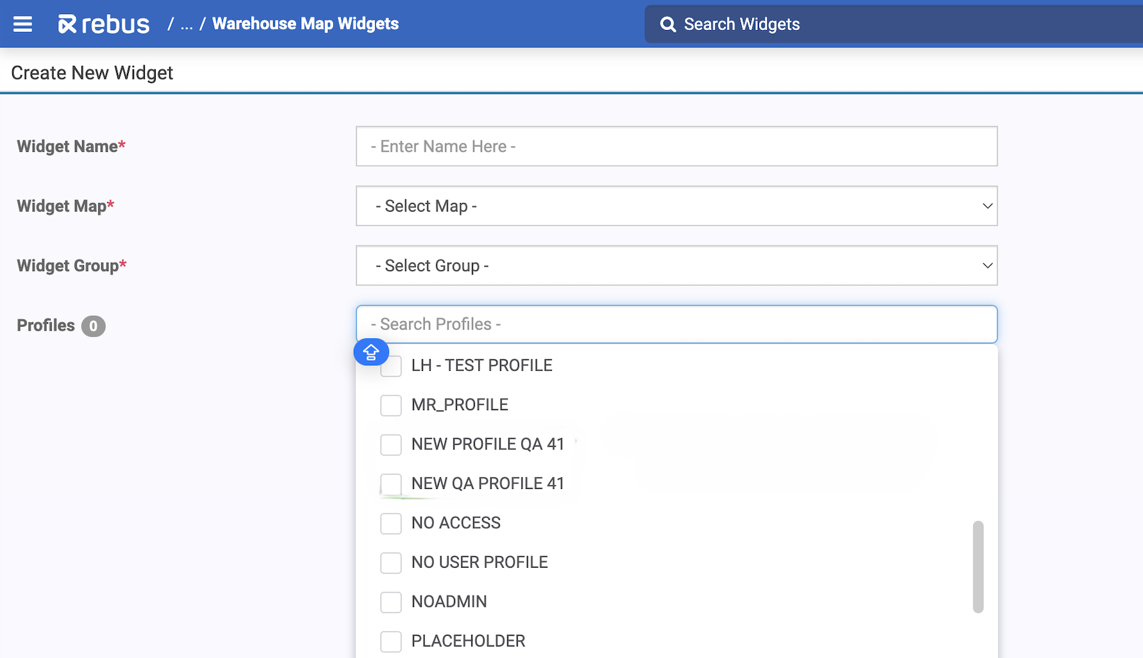Click the profile list scrollbar

[978, 566]
